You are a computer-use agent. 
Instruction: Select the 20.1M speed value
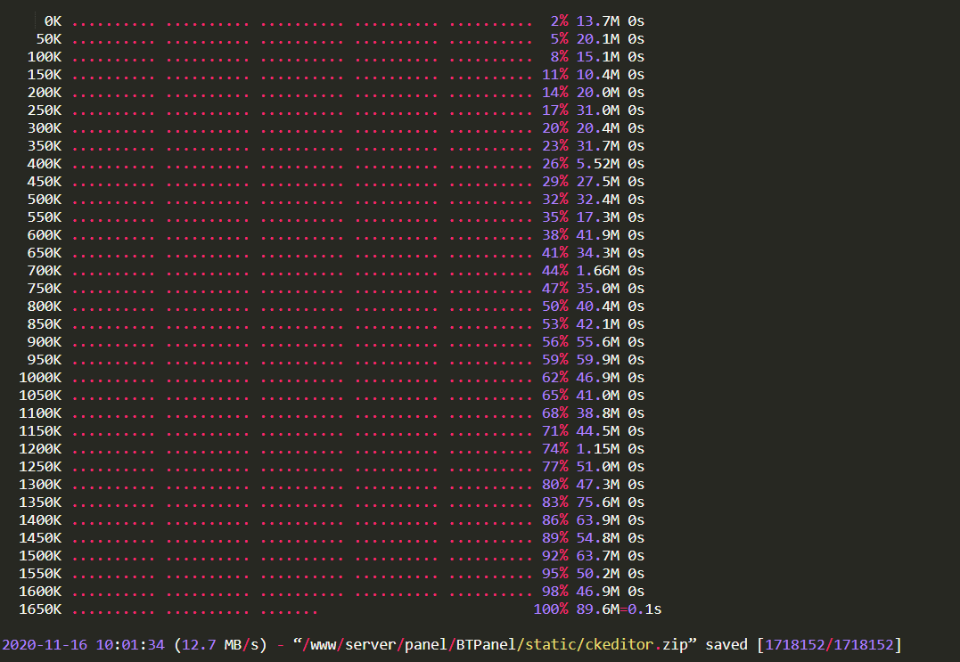[597, 39]
